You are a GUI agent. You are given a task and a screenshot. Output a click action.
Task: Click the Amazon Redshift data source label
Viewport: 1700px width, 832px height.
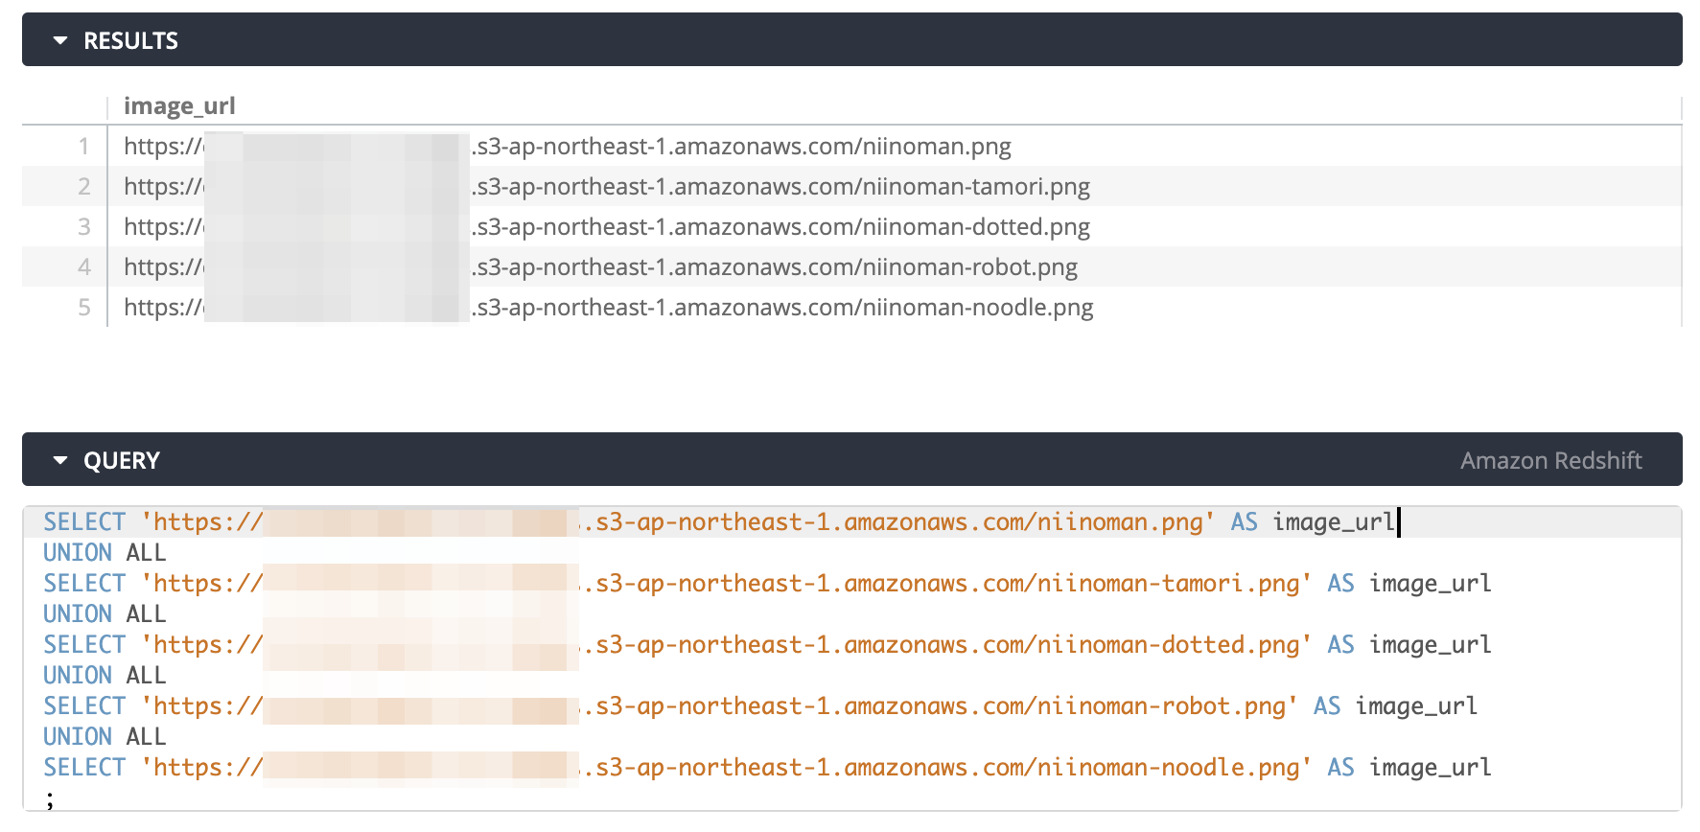(1550, 460)
